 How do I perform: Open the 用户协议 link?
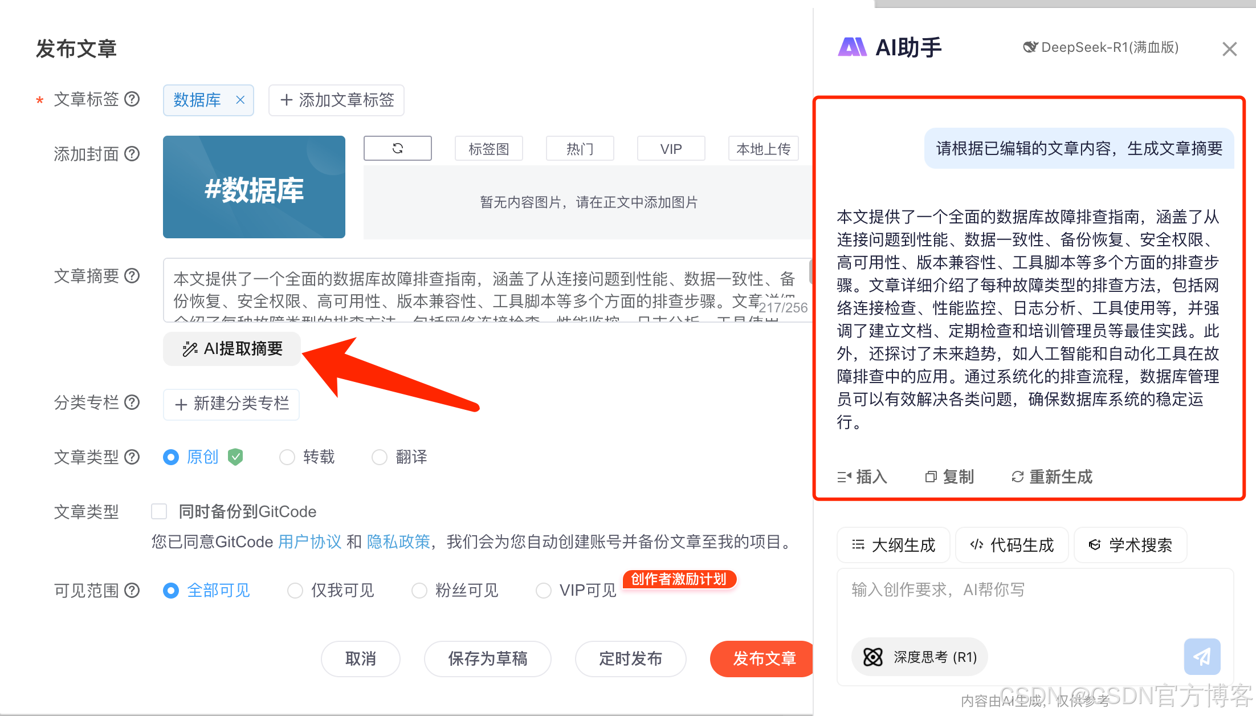tap(309, 542)
